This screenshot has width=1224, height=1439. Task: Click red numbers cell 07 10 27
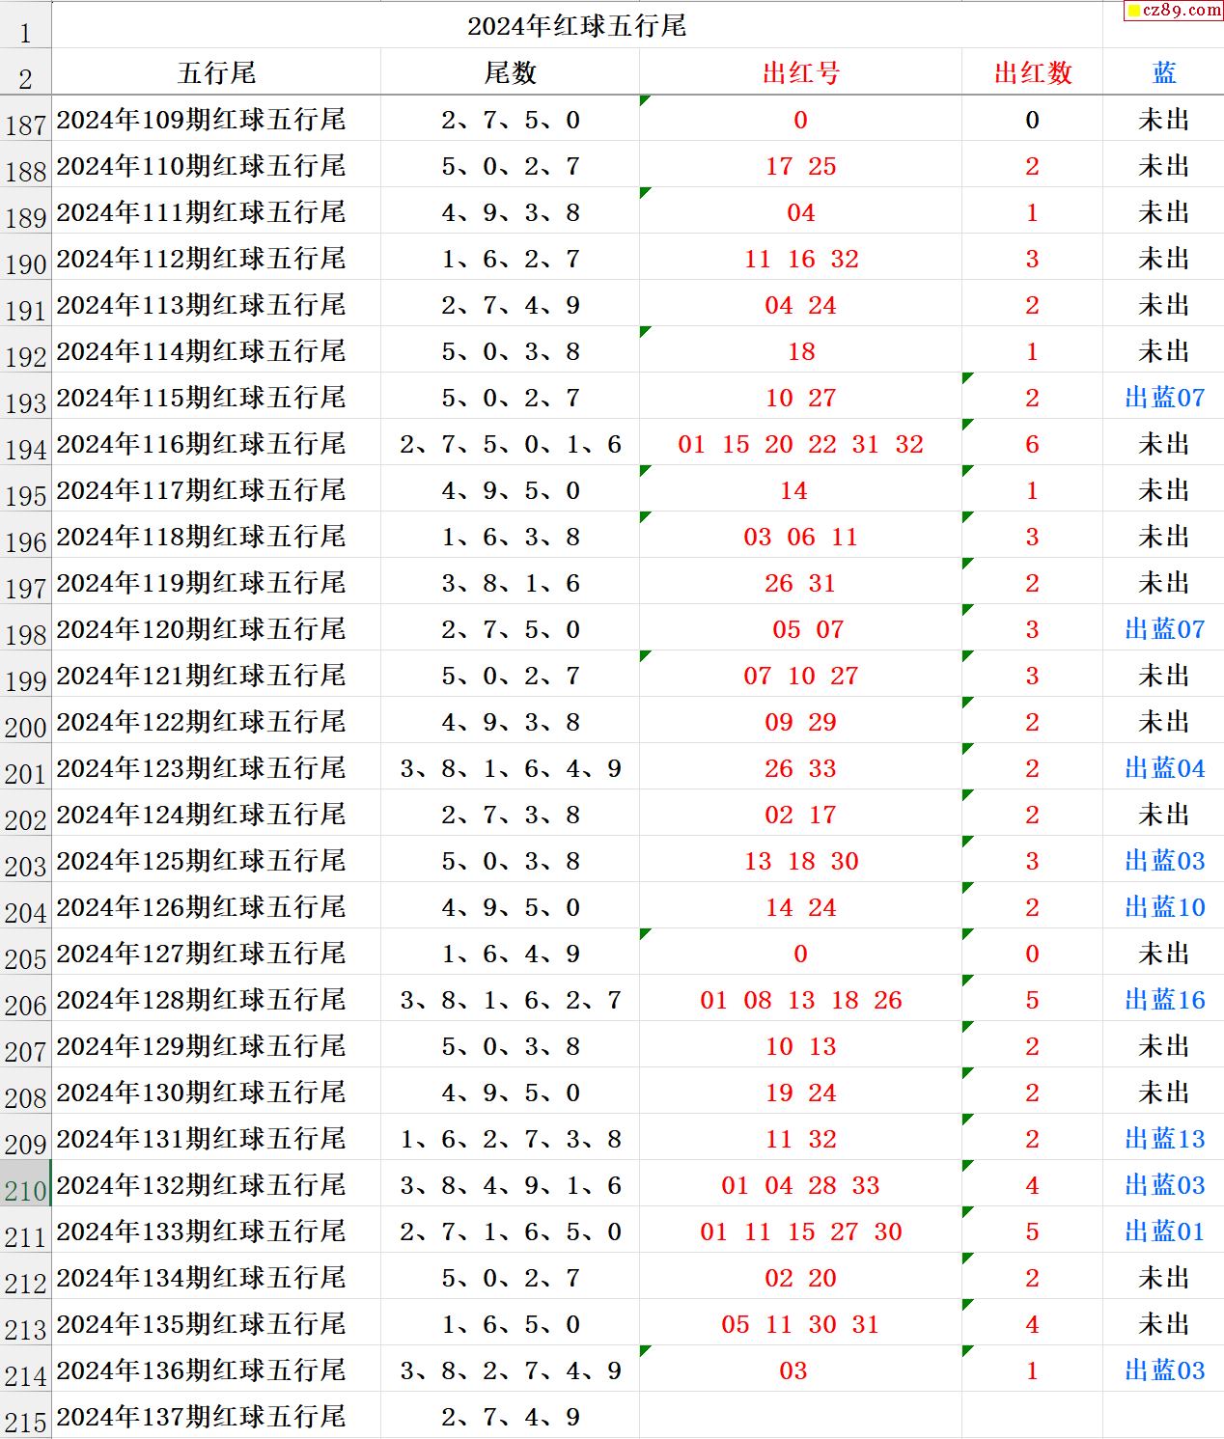tap(800, 676)
